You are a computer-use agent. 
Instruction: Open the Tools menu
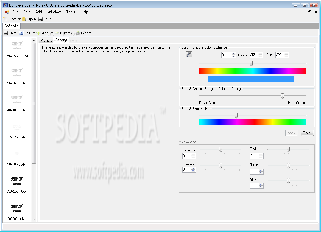coord(71,12)
